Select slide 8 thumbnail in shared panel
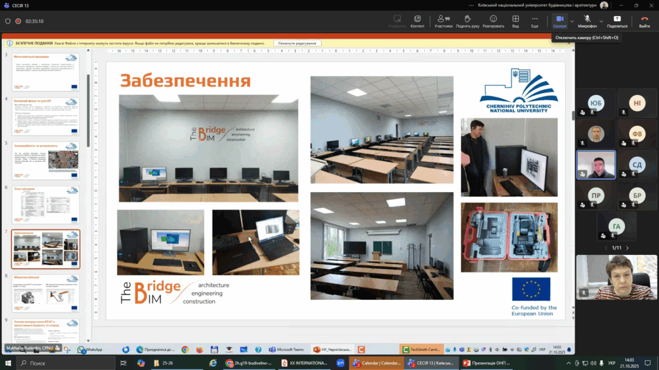 pyautogui.click(x=46, y=293)
